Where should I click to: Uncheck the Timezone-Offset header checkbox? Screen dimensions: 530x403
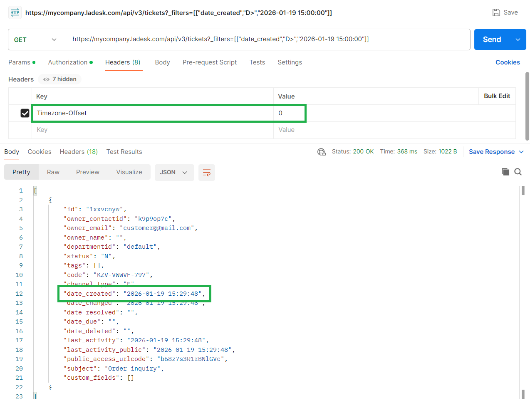pos(25,113)
